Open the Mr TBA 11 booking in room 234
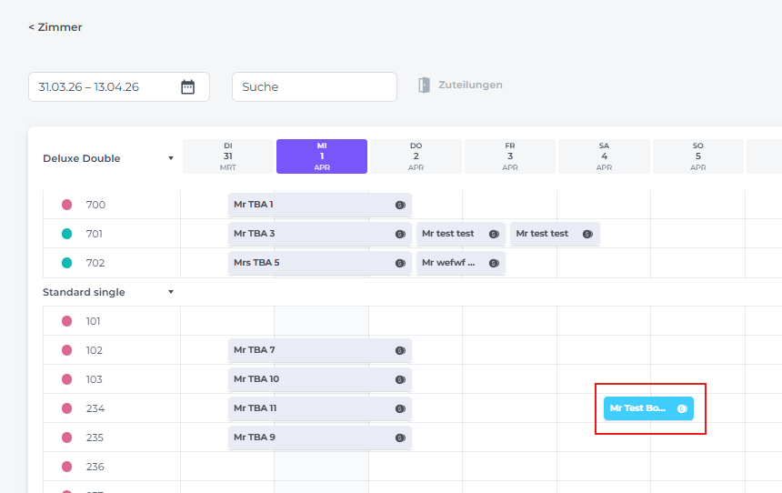The height and width of the screenshot is (493, 782). click(x=309, y=408)
